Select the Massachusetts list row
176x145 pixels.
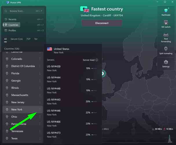[x=23, y=95]
